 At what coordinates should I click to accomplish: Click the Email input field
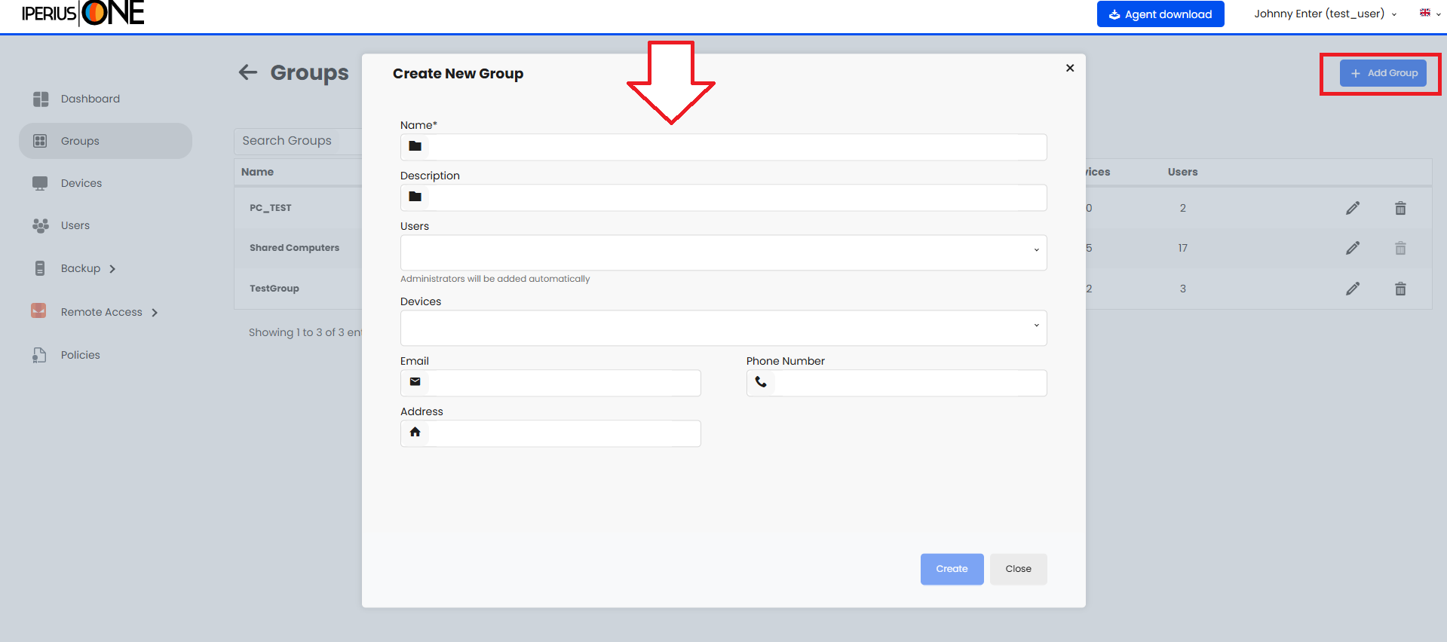563,383
